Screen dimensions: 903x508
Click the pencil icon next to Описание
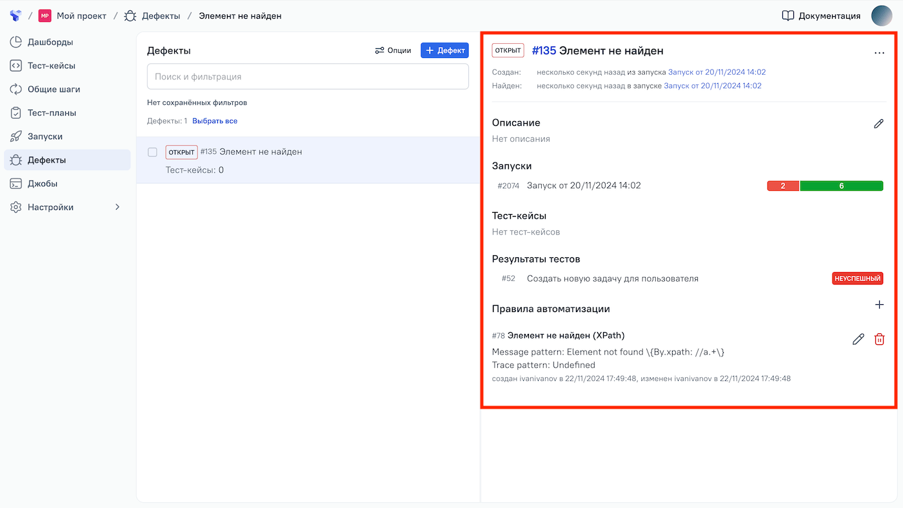click(x=878, y=123)
